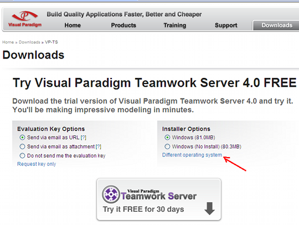Open the Home menu item
Image resolution: width=299 pixels, height=225 pixels.
click(73, 25)
